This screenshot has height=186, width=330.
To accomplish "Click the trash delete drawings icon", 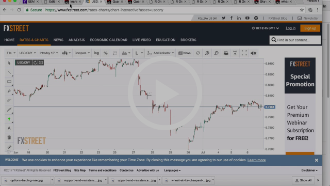I will click(9, 137).
